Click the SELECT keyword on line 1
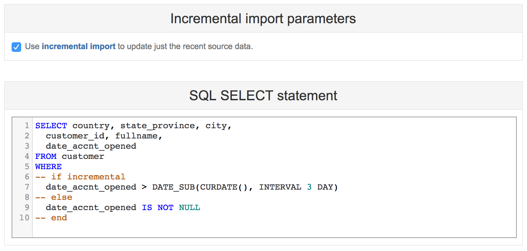Viewport: 527px width, 251px height. point(51,126)
